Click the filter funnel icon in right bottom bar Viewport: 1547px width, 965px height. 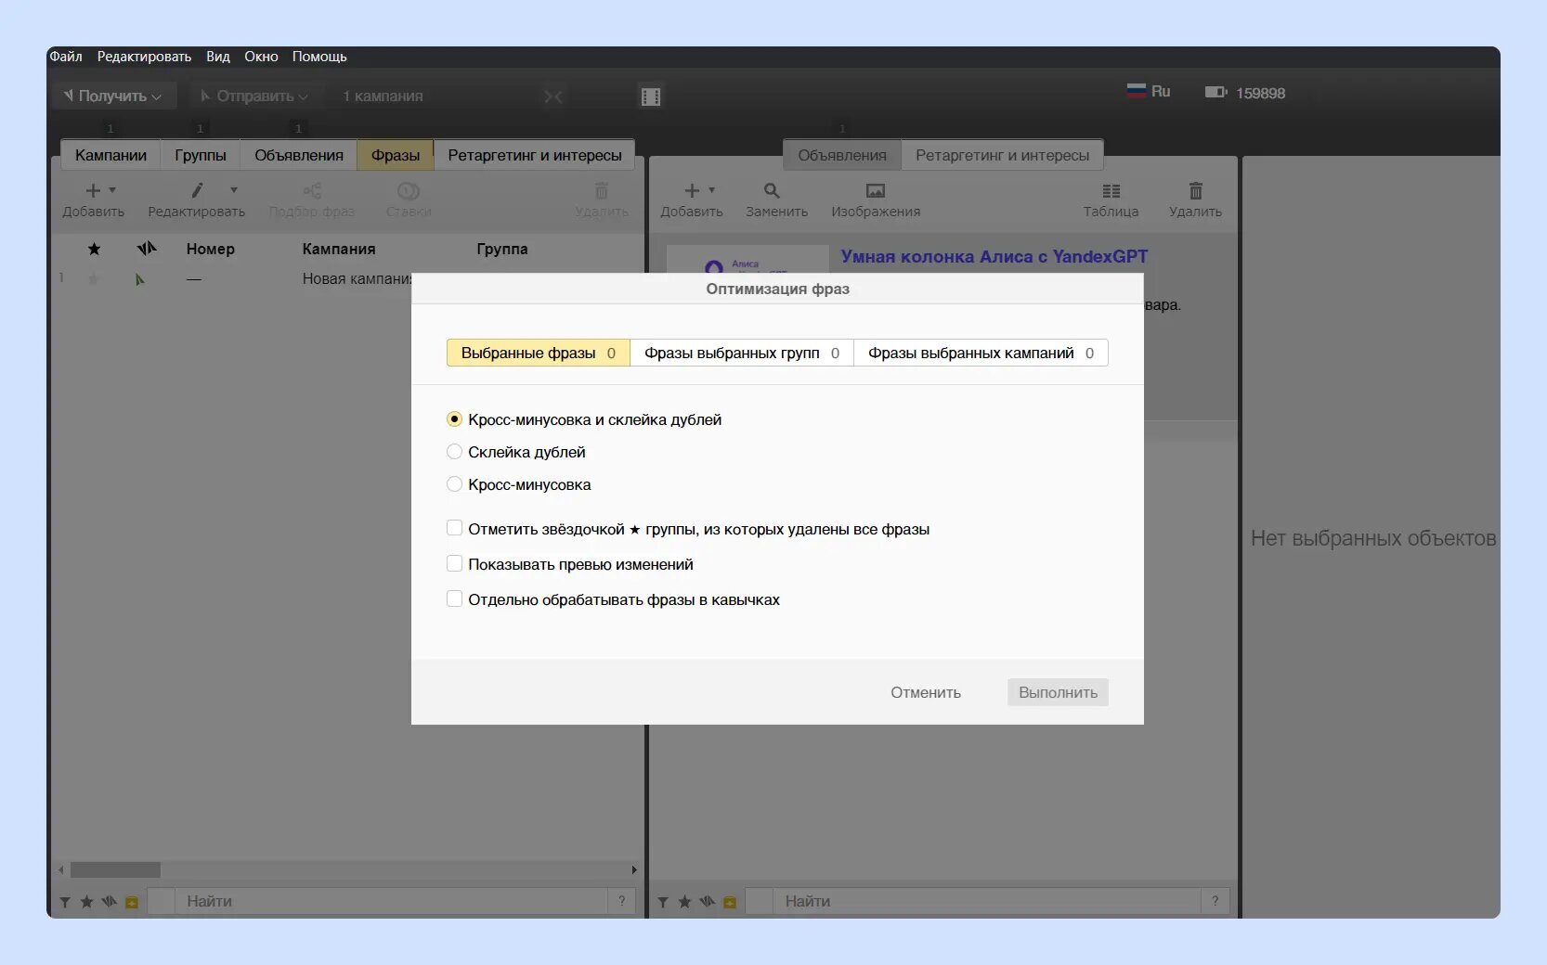(x=663, y=902)
